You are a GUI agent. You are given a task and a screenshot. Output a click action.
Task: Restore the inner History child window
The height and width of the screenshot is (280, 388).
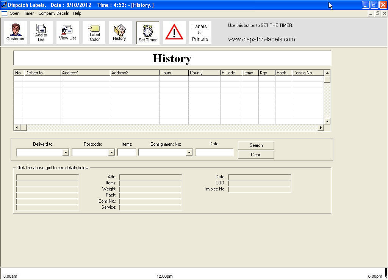[x=377, y=13]
